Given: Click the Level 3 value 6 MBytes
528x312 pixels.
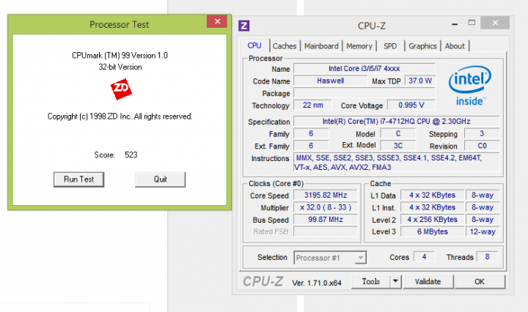Looking at the screenshot, I should (433, 231).
